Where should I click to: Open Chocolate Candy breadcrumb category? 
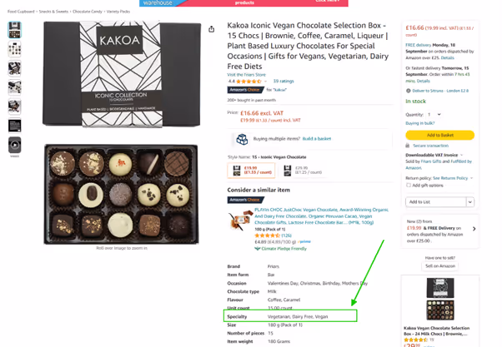point(87,12)
